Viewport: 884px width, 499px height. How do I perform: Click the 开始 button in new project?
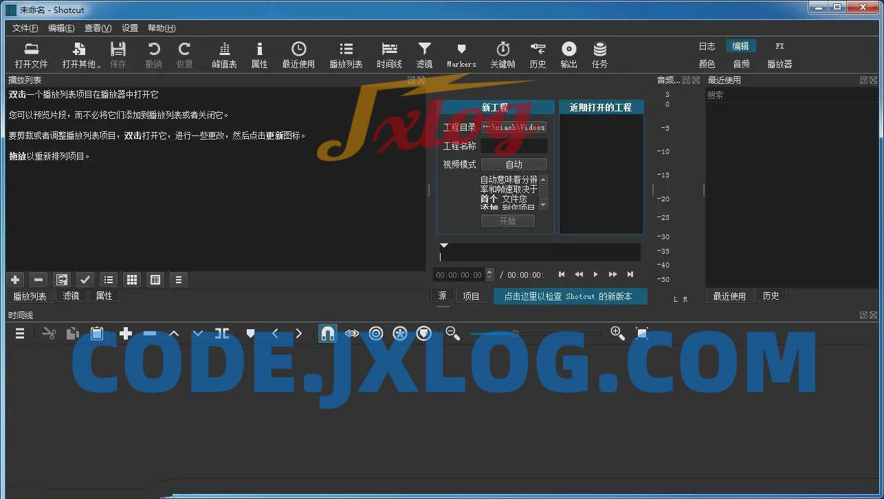[x=507, y=221]
